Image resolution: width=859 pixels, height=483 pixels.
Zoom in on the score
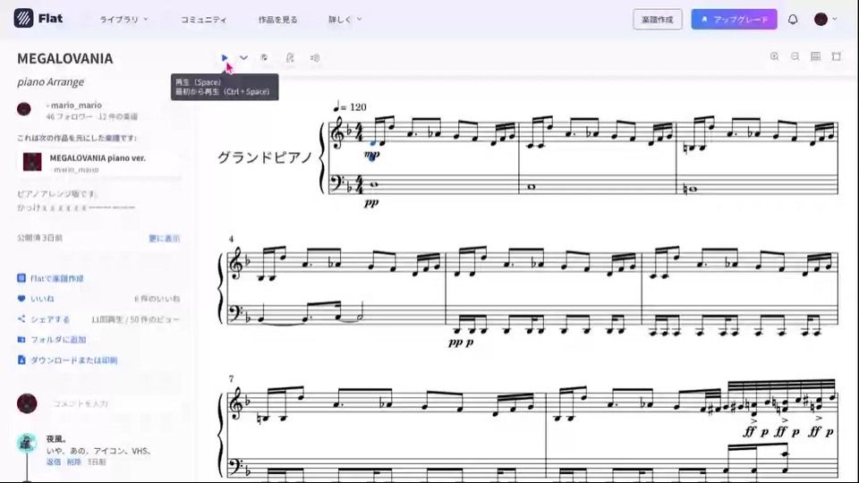click(774, 56)
